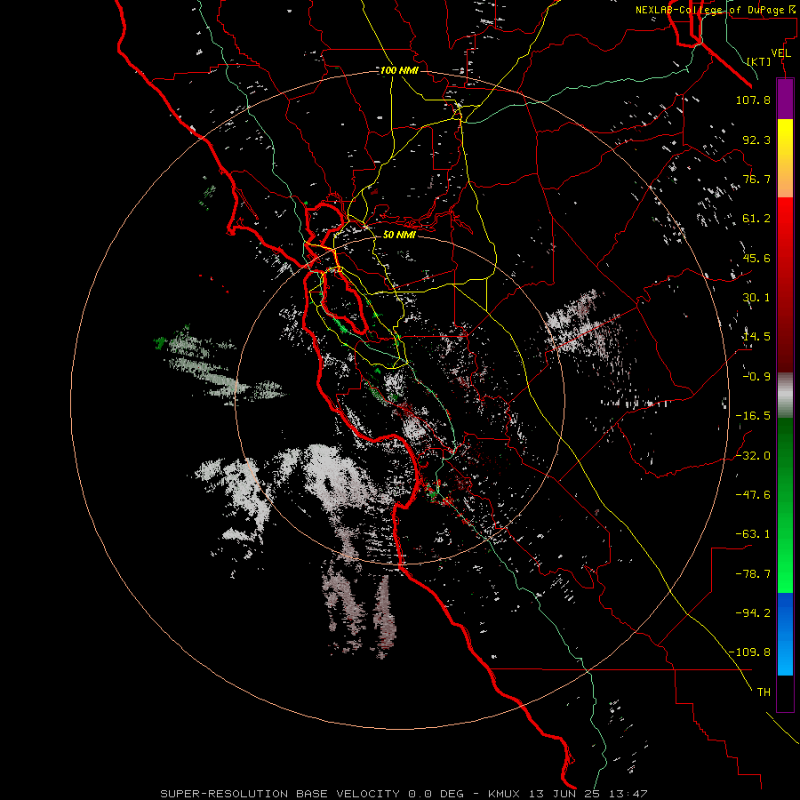Click the yellow segment of the velocity scale
Image resolution: width=800 pixels, height=800 pixels.
coord(785,158)
